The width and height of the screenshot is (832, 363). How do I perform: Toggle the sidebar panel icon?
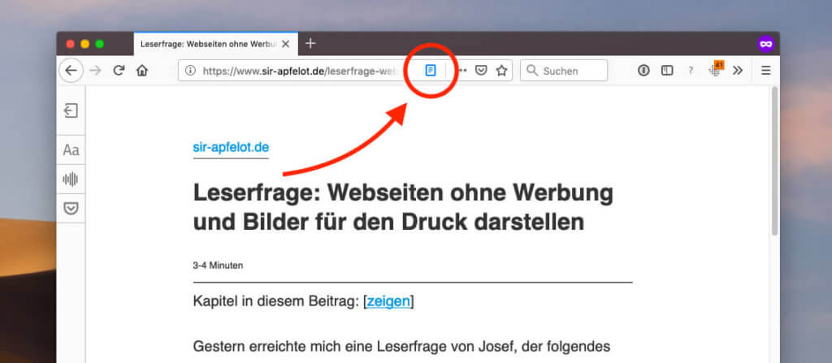point(667,71)
